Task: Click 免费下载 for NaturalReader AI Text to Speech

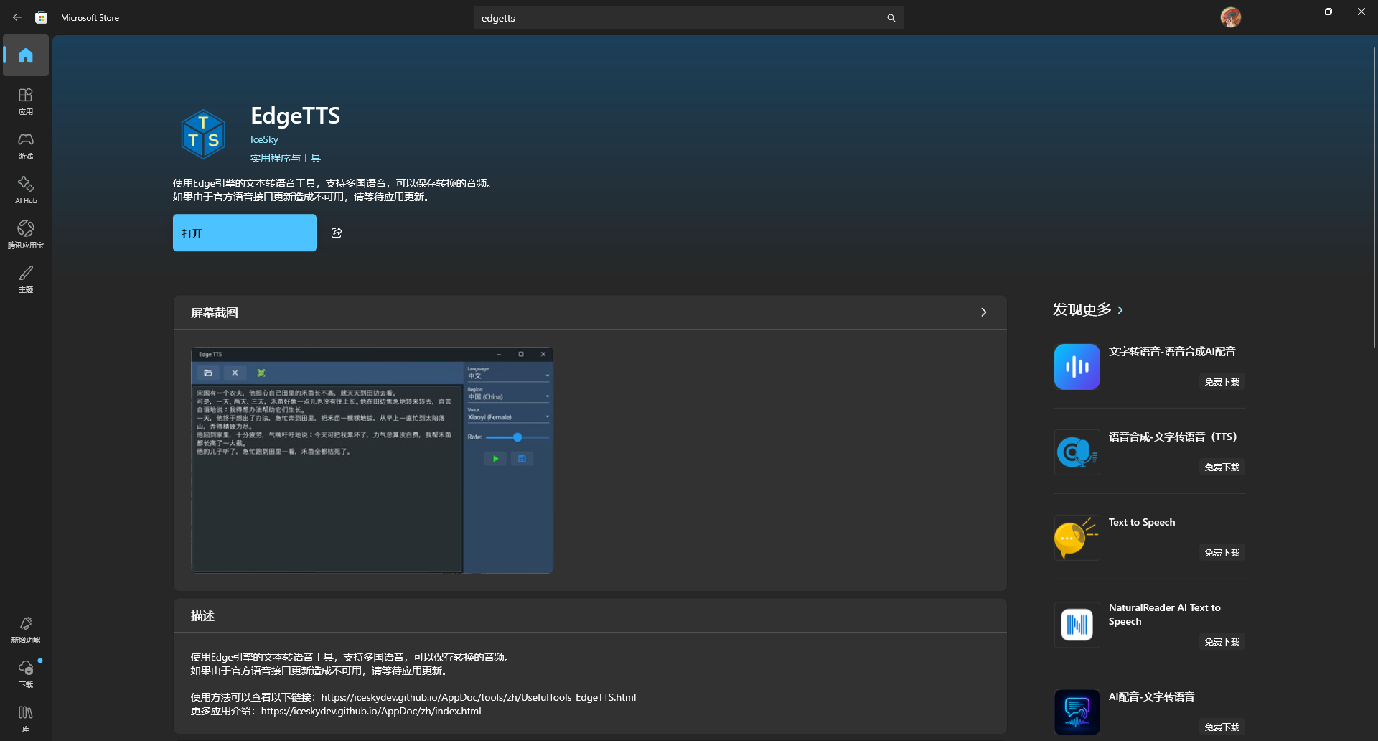Action: click(x=1222, y=642)
